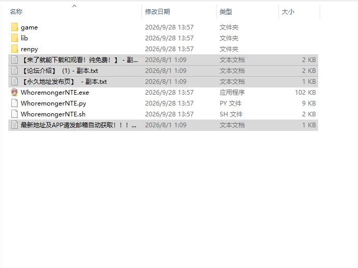
Task: Click the text document icon for 【永久地址发布页】
Action: 15,81
